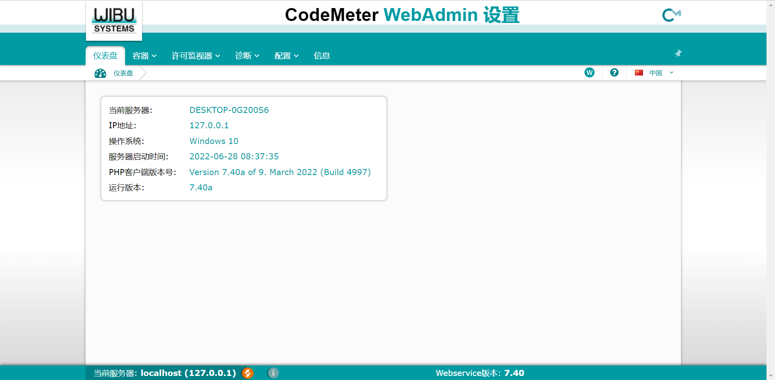The width and height of the screenshot is (775, 380).
Task: Click the 操作系统 label
Action: (x=126, y=141)
